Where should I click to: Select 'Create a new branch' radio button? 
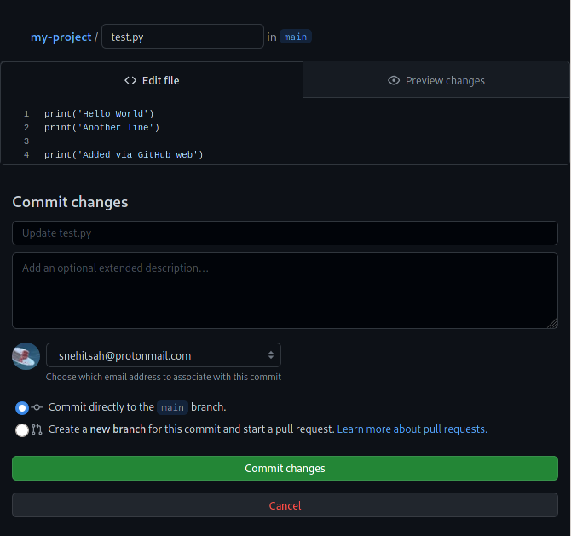coord(22,430)
